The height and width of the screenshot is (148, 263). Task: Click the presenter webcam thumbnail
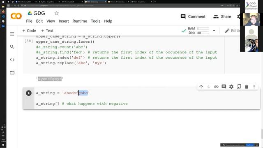251,20
